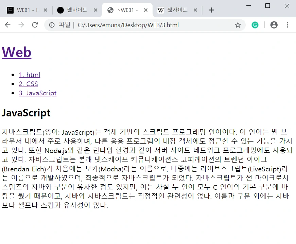Open the 1. html link
296x244 pixels.
point(29,75)
